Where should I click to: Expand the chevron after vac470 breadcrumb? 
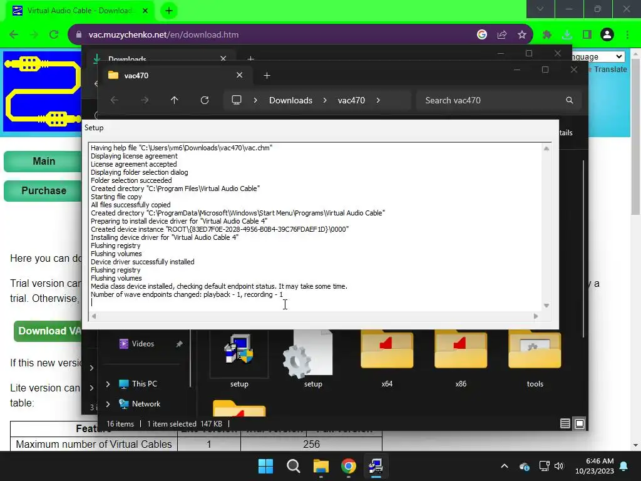[378, 100]
